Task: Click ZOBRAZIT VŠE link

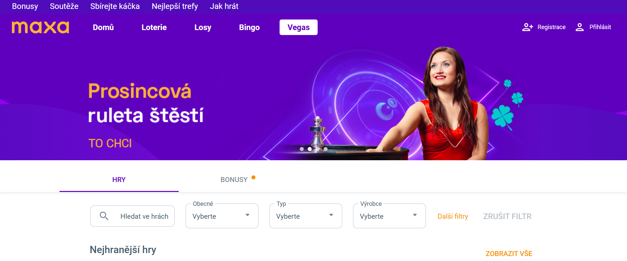Action: click(x=509, y=254)
